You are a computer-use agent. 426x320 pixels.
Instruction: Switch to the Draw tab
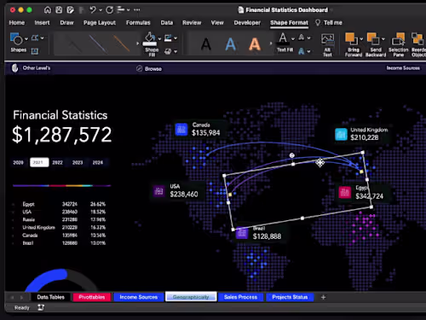pyautogui.click(x=66, y=23)
